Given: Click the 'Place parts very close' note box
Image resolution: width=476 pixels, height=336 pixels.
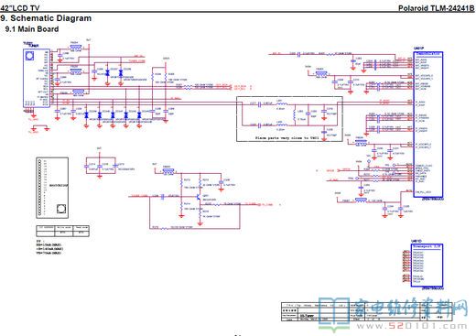Looking at the screenshot, I should coord(289,119).
